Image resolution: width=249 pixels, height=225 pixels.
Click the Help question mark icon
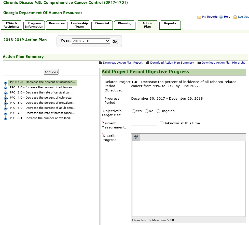(x=221, y=17)
